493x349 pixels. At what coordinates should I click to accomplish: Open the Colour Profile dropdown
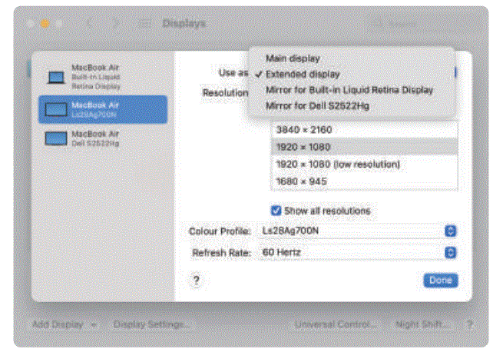tap(358, 231)
